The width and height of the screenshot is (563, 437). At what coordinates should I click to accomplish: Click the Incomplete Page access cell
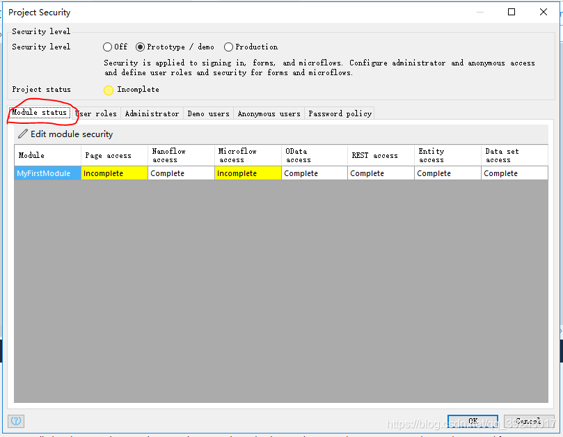coord(114,173)
